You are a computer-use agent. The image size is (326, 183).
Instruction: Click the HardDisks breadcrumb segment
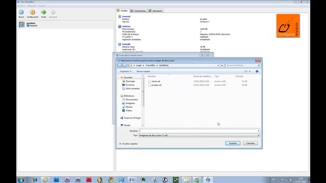click(x=164, y=66)
